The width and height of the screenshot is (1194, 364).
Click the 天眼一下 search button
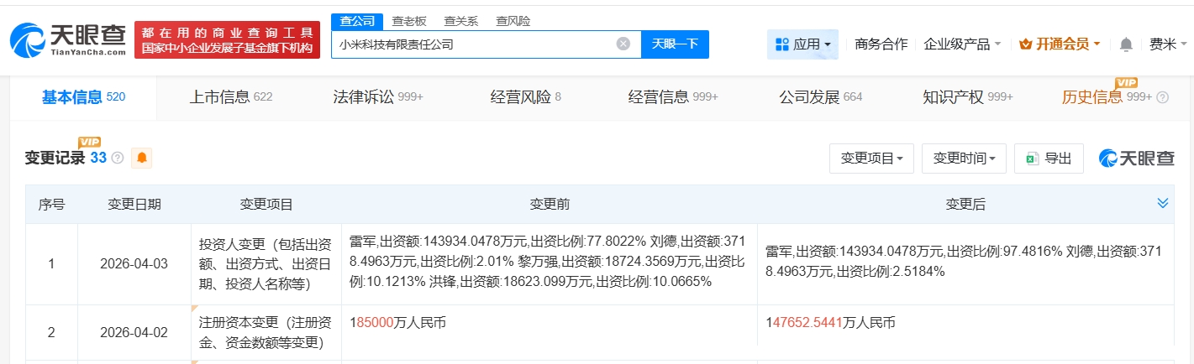675,44
